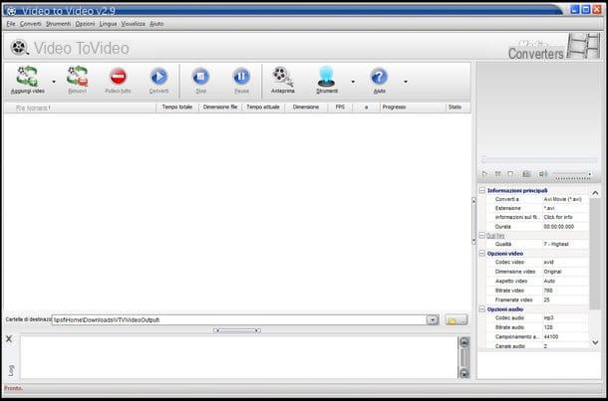Collapse the Opzioni audio section
608x401 pixels.
[482, 309]
